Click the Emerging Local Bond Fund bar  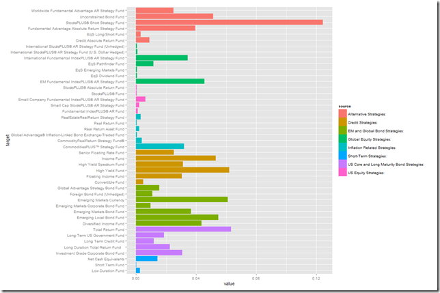177,217
